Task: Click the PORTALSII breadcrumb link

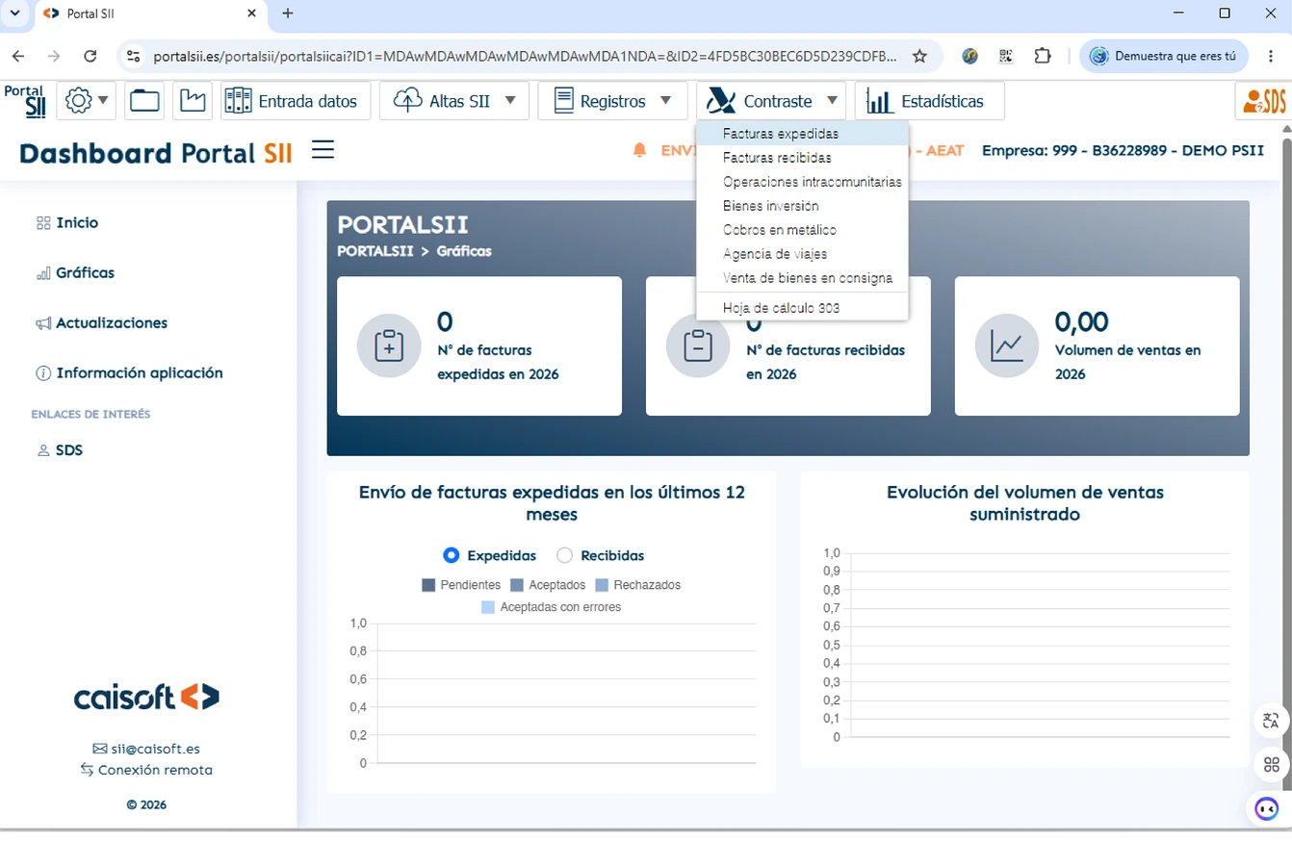Action: coord(375,251)
